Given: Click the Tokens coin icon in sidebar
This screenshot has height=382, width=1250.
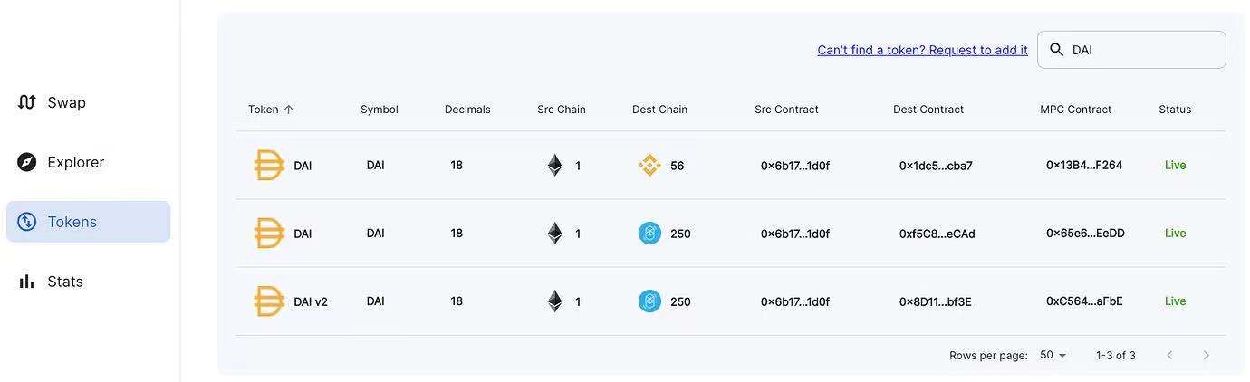Looking at the screenshot, I should [x=27, y=222].
